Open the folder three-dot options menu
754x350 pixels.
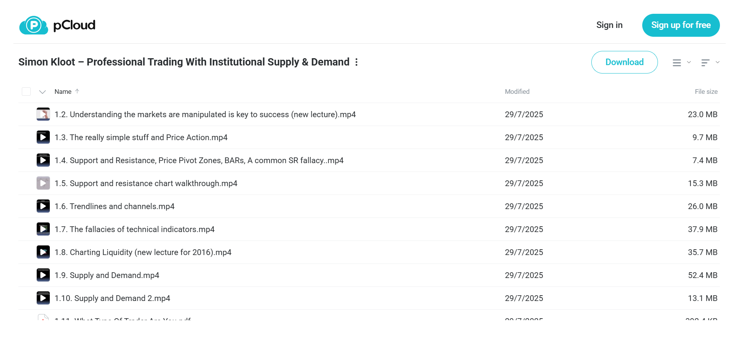click(x=356, y=62)
